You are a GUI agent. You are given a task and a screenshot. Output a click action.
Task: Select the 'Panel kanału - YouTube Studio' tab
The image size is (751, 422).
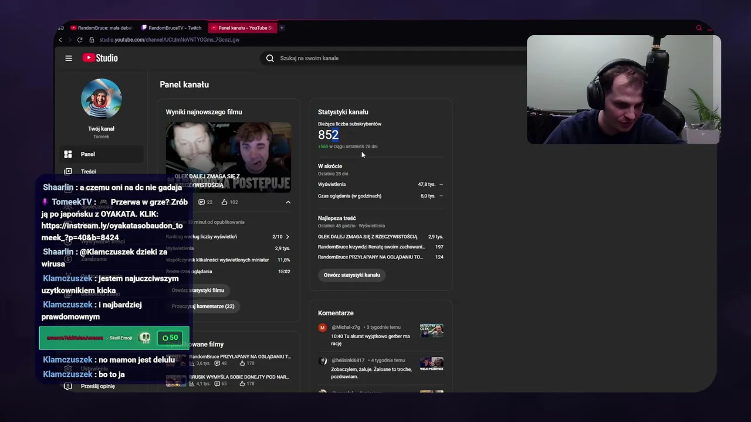tap(242, 28)
